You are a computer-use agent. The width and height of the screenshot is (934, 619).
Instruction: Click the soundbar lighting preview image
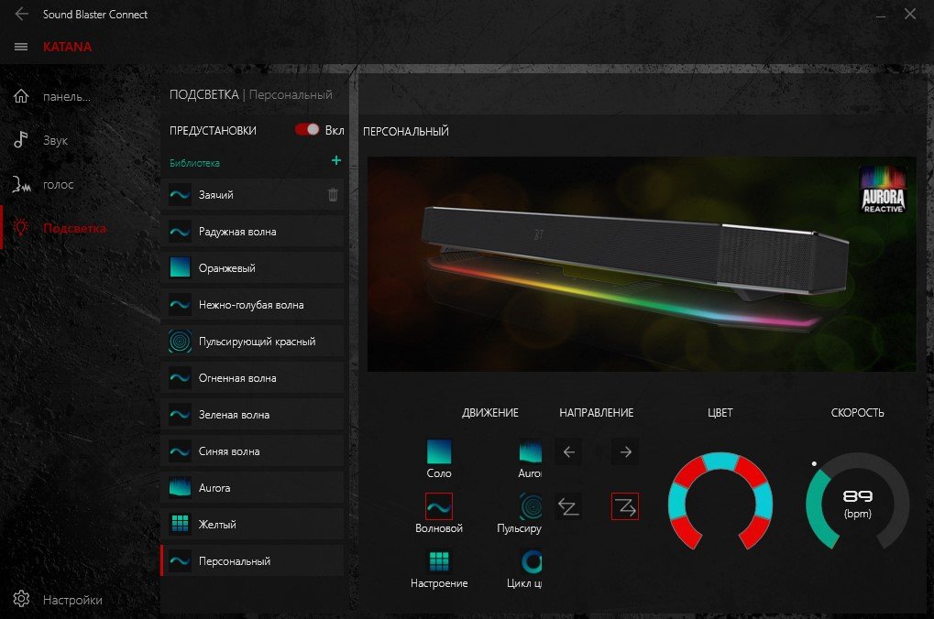pos(642,264)
